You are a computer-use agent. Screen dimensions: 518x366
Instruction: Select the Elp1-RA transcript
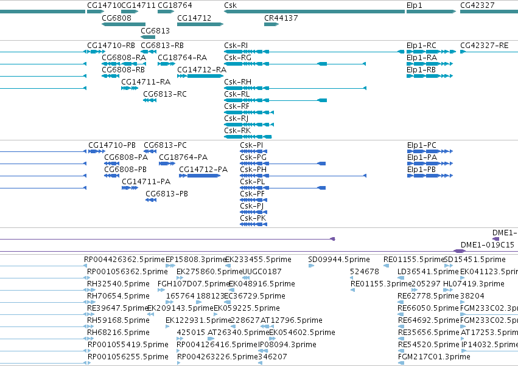pos(430,64)
